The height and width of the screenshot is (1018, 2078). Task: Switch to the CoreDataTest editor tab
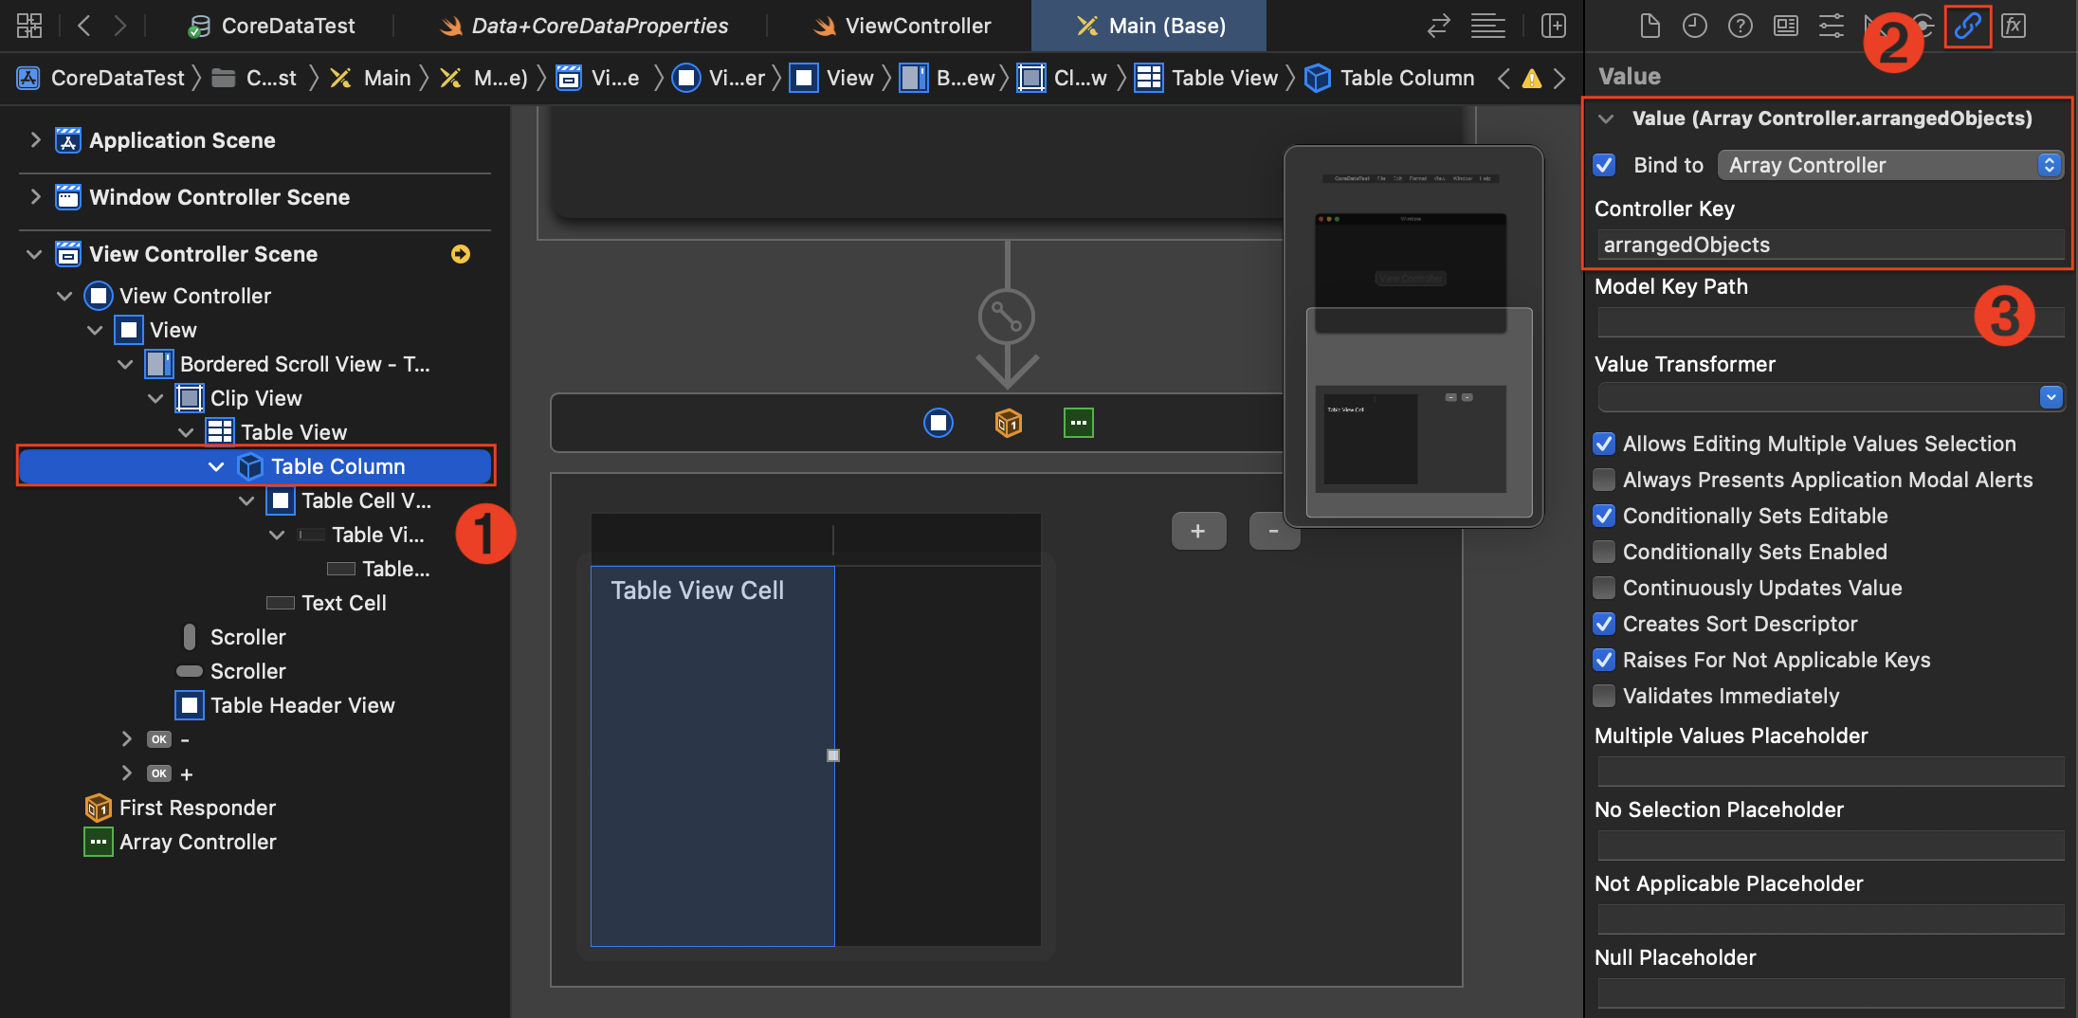point(271,26)
